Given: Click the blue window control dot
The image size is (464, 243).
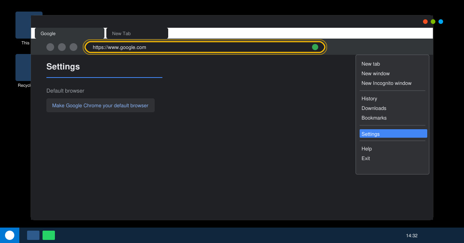Looking at the screenshot, I should point(441,22).
